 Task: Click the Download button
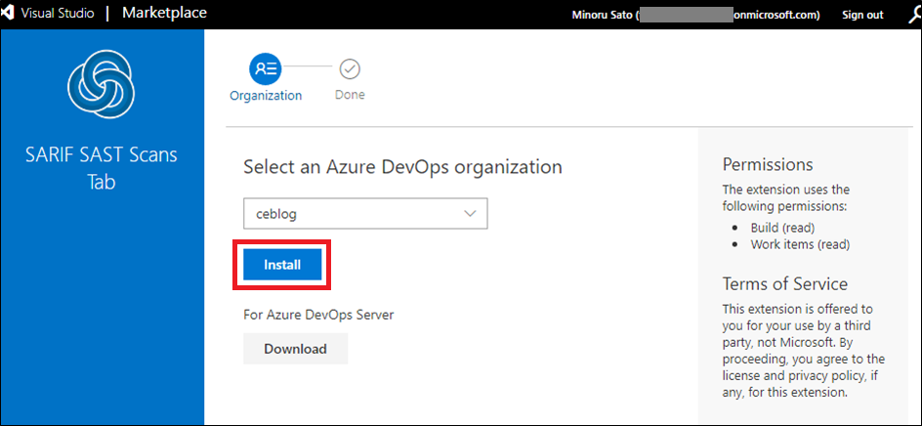(x=296, y=349)
